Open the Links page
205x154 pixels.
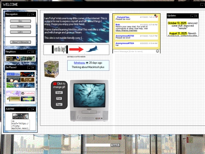pos(20,32)
